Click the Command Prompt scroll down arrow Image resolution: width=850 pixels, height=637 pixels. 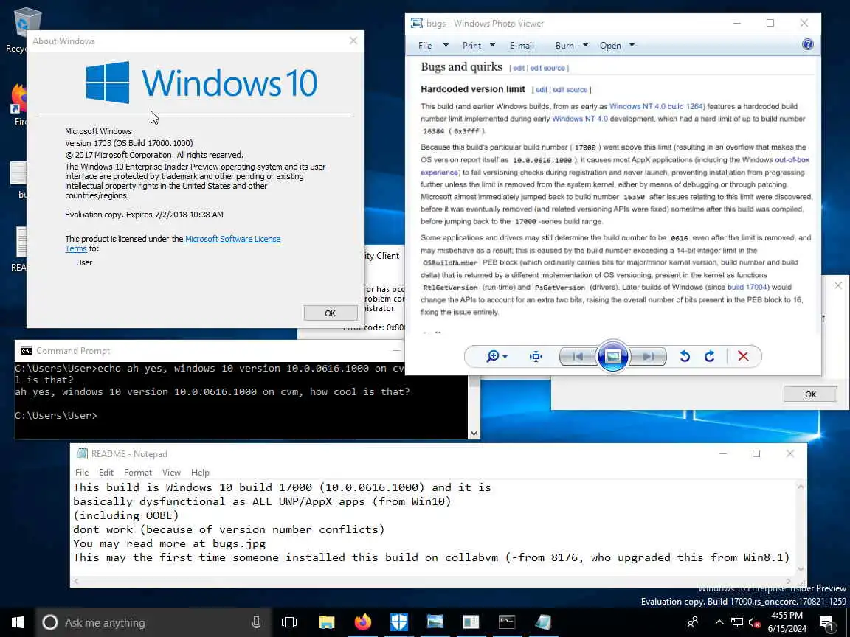coord(474,434)
